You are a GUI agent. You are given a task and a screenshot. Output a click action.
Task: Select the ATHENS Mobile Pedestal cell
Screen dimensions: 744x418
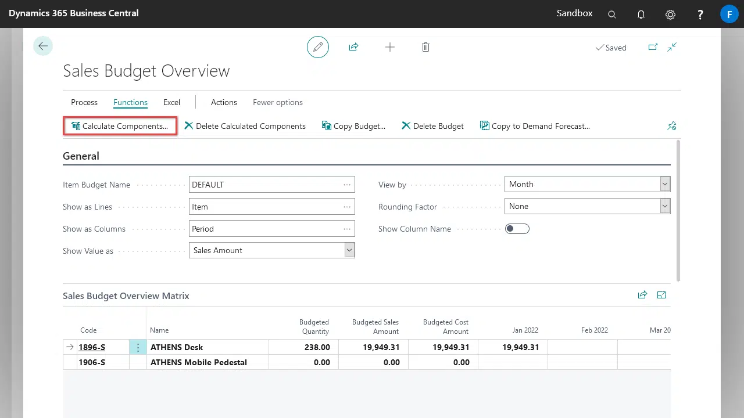click(208, 362)
